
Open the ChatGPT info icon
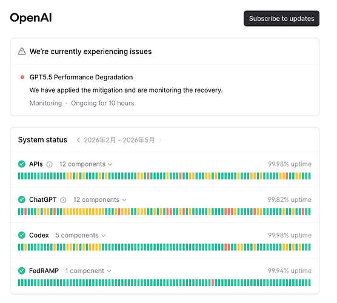(x=63, y=200)
